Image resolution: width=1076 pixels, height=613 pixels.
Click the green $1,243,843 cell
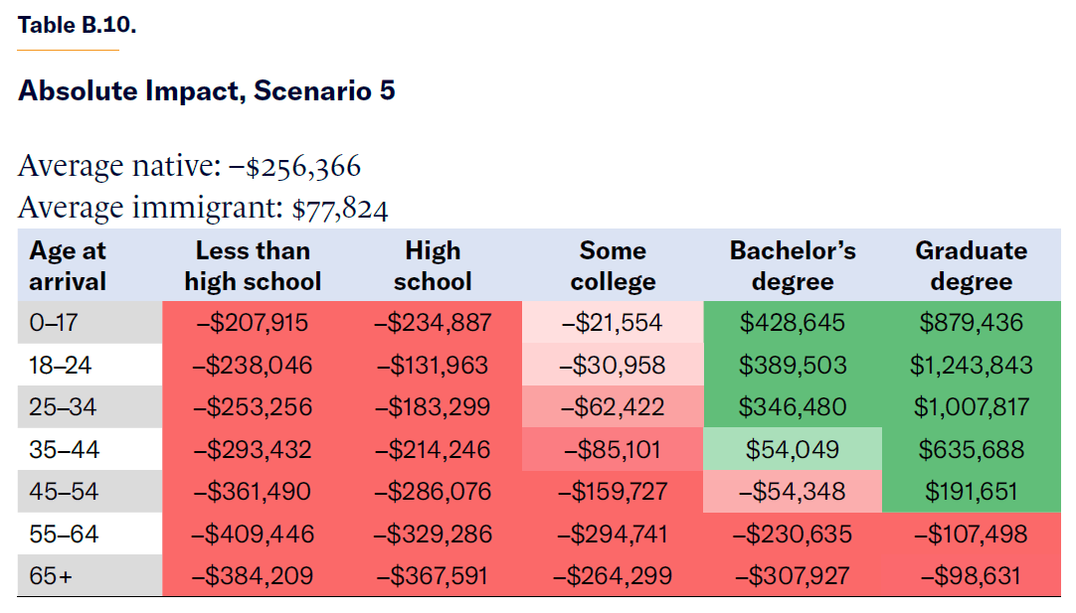[971, 365]
